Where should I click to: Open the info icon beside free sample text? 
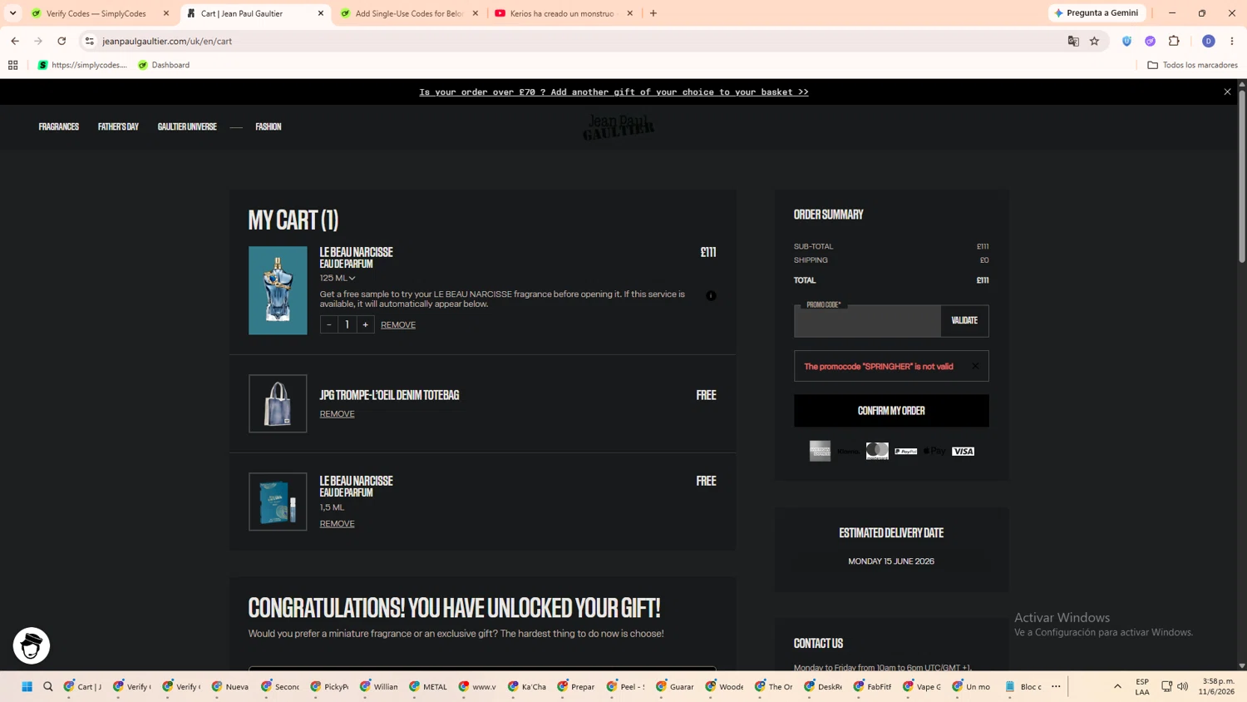(711, 295)
